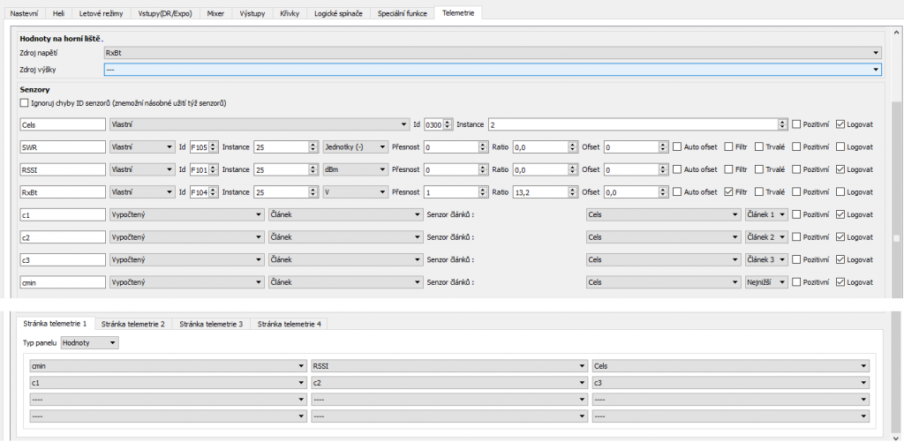Toggle Logovat checkbox for SWR sensor
Viewport: 904px width, 442px height.
point(840,146)
